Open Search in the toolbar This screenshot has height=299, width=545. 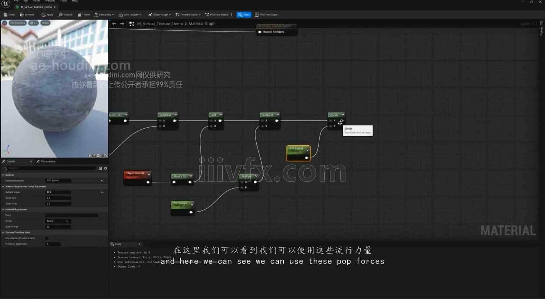[x=66, y=15]
